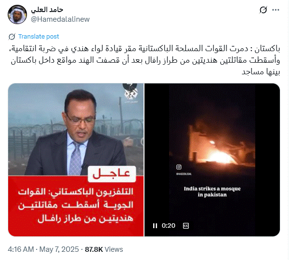Click the Translate post link

pyautogui.click(x=39, y=37)
